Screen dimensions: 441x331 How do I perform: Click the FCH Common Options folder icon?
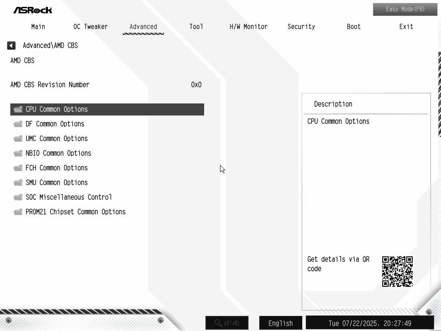tap(18, 168)
